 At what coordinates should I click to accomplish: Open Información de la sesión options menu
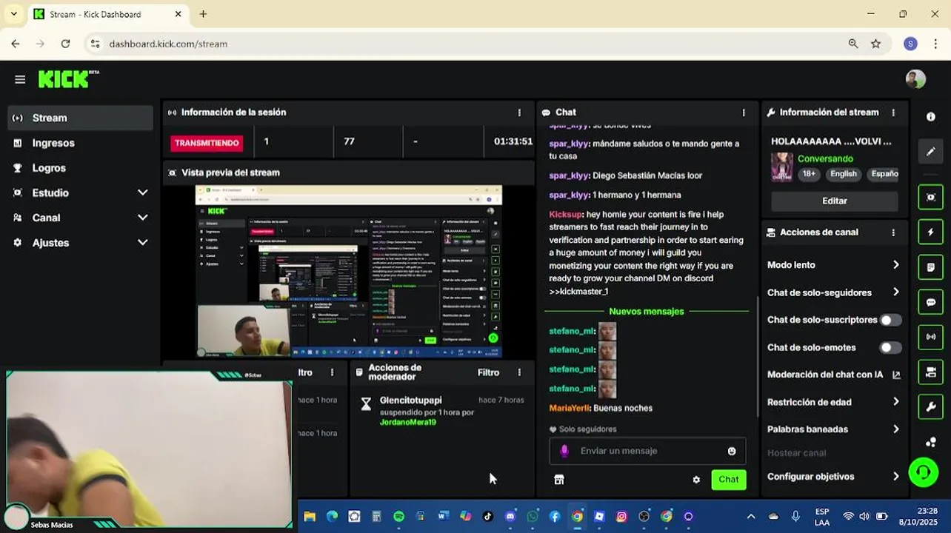click(519, 113)
